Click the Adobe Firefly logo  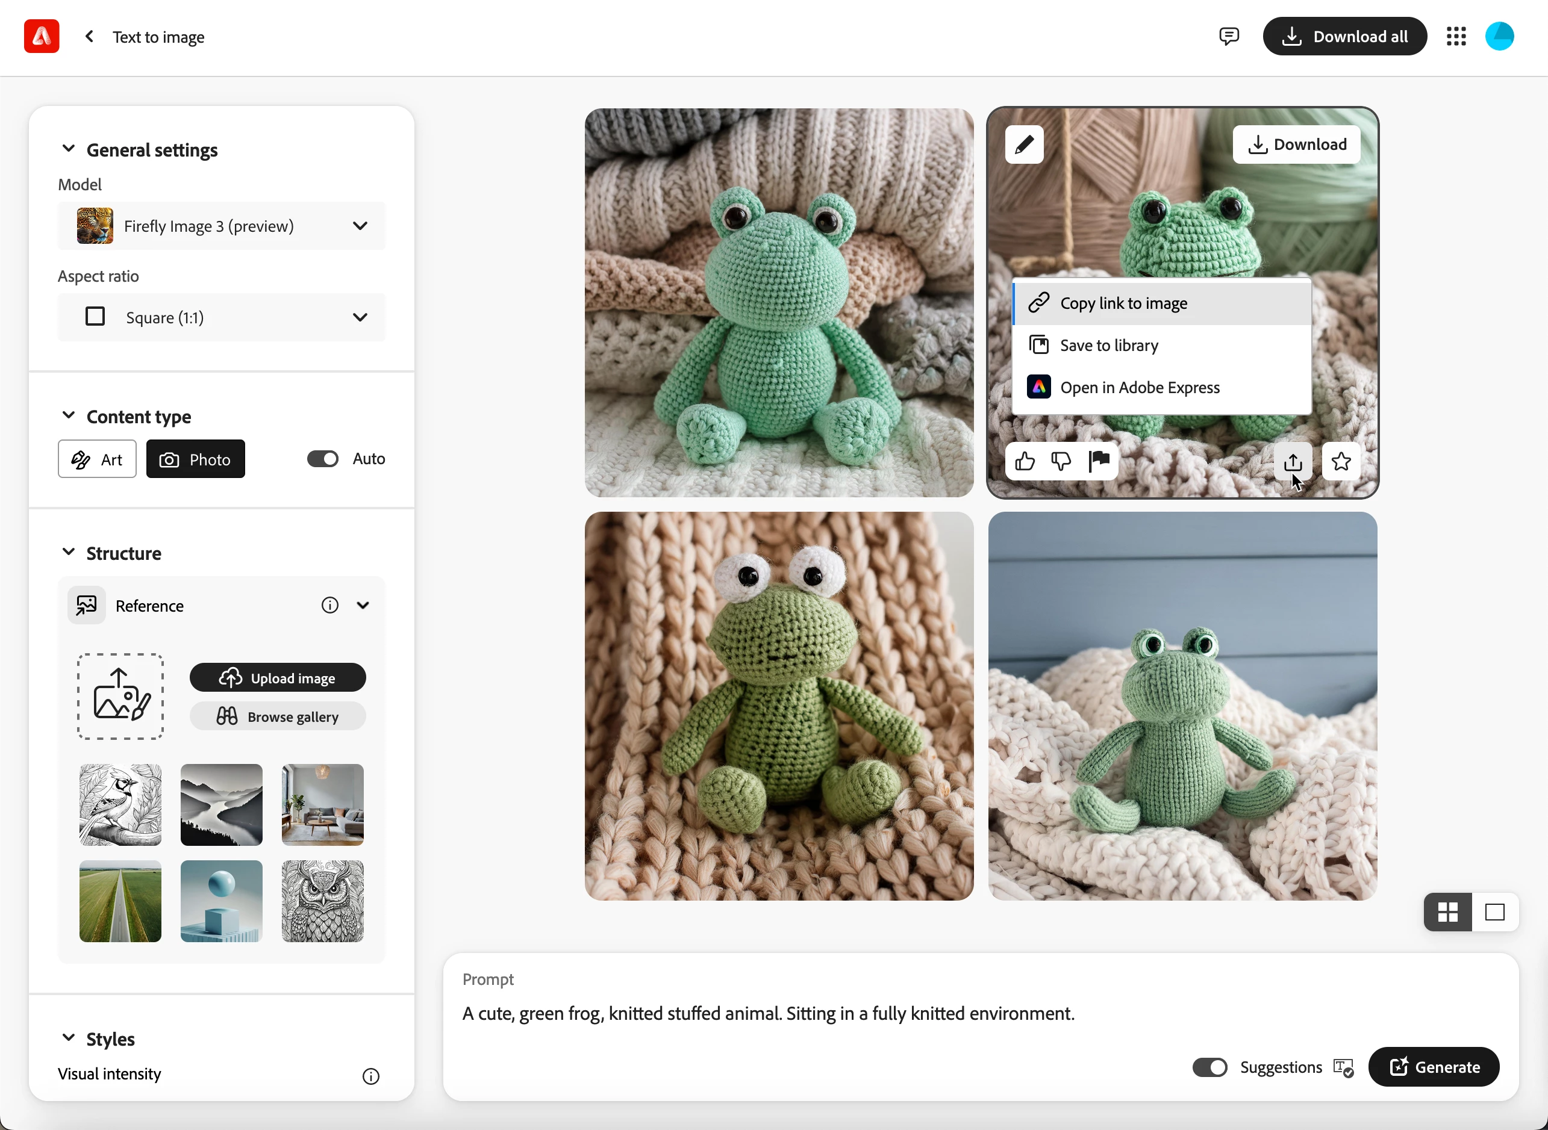pos(42,36)
